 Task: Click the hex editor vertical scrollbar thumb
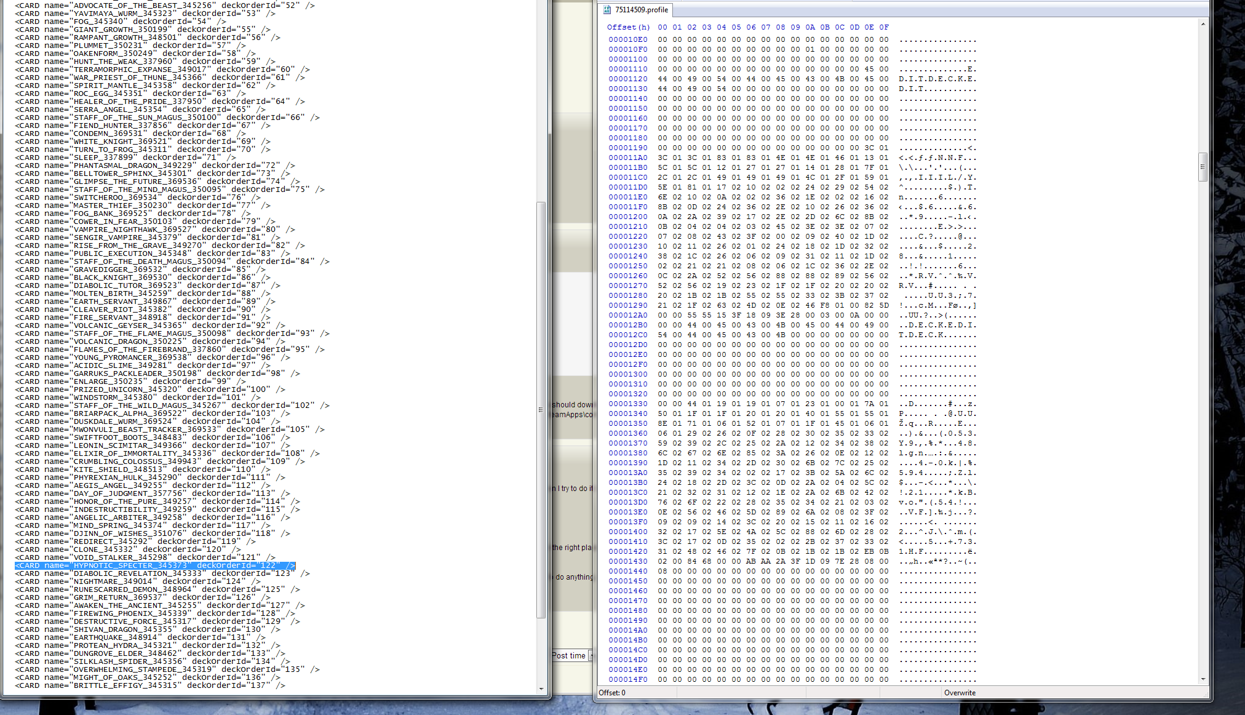pos(1203,166)
